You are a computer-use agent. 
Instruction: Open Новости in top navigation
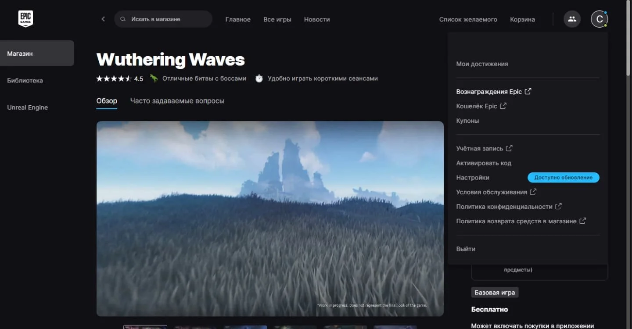[317, 19]
